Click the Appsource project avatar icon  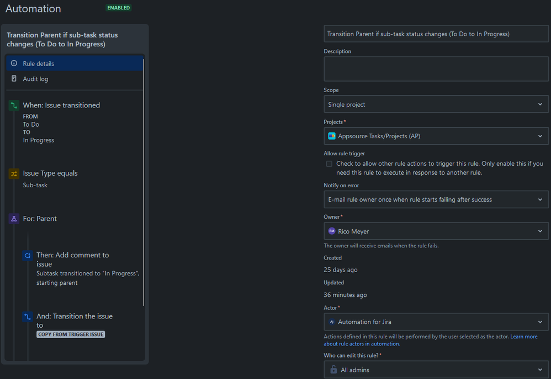tap(332, 136)
